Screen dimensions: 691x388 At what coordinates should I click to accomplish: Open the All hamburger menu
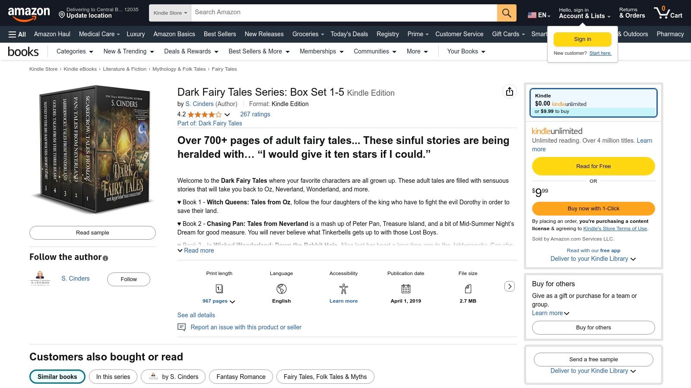click(17, 34)
